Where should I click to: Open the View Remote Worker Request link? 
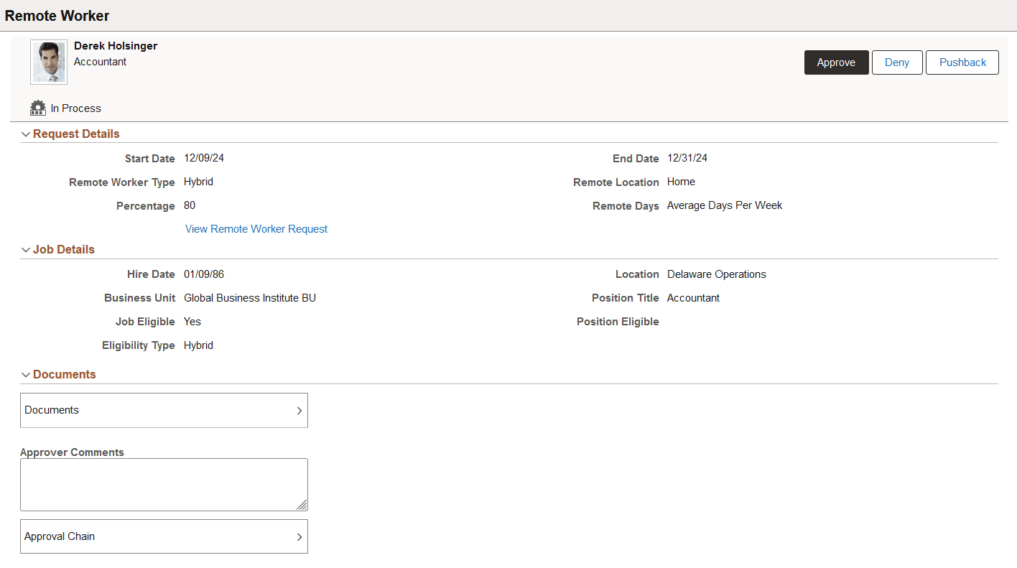coord(256,228)
